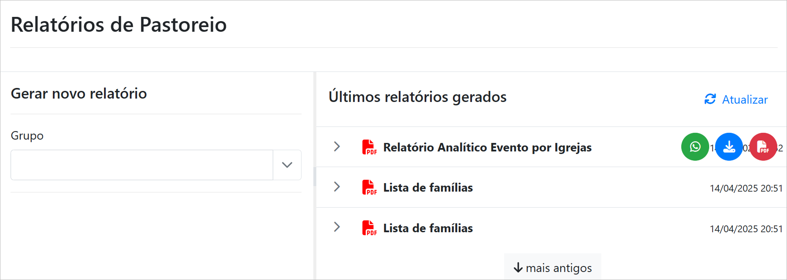Open the last Lista de famílias title
This screenshot has width=787, height=280.
tap(428, 228)
